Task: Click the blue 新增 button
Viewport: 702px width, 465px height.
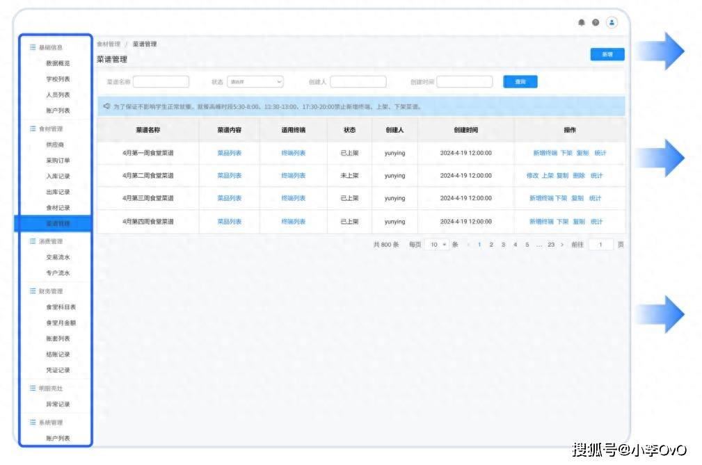Action: (x=607, y=54)
